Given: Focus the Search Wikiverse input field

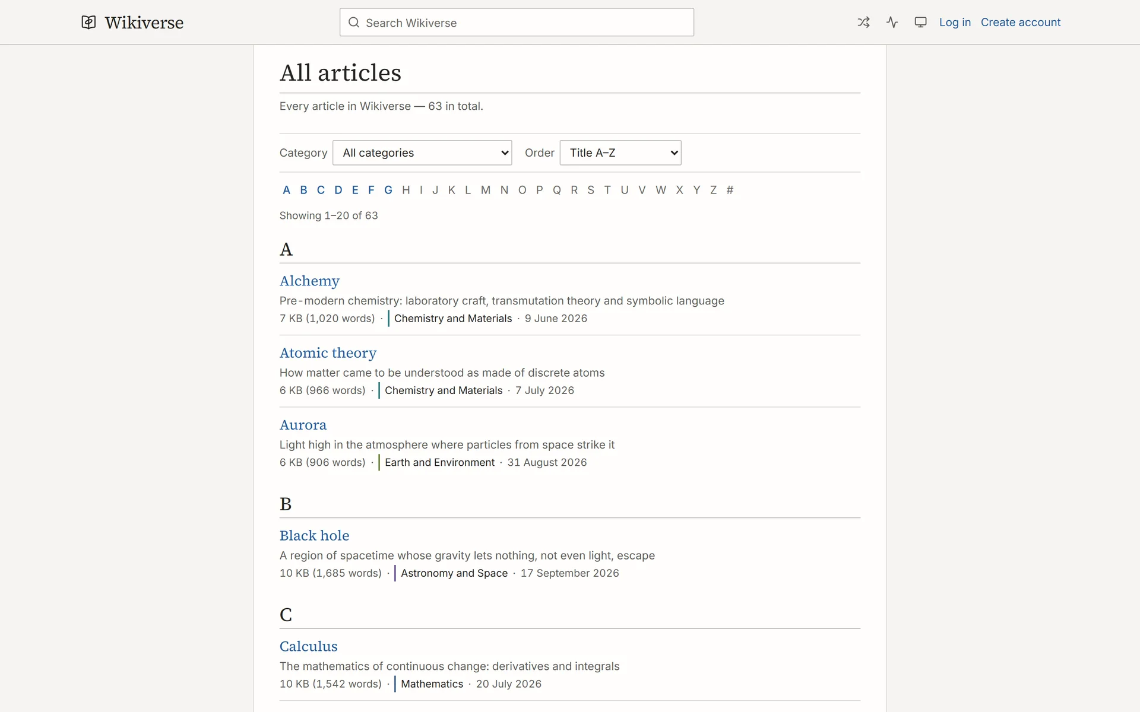Looking at the screenshot, I should click(x=517, y=23).
